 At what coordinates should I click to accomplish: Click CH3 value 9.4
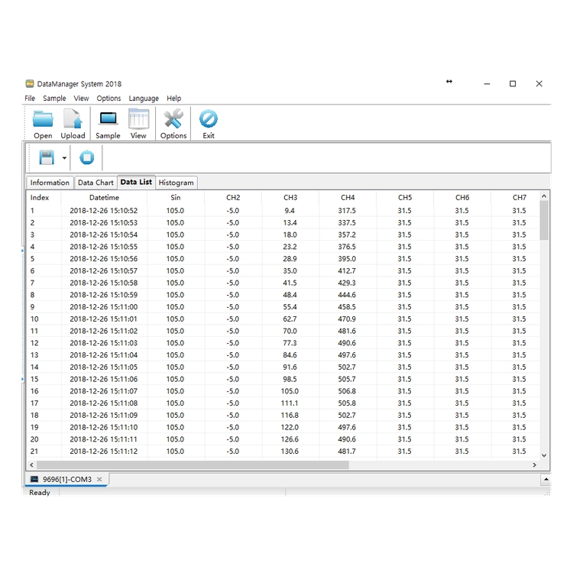[290, 211]
